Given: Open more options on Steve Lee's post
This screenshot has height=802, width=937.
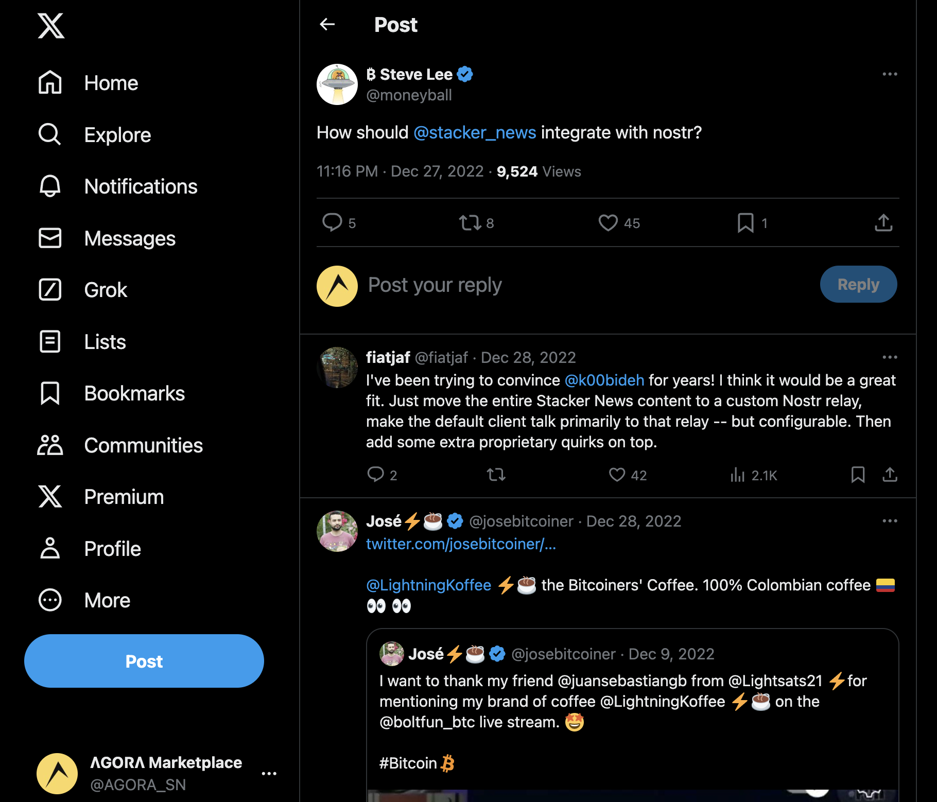Looking at the screenshot, I should [x=890, y=75].
